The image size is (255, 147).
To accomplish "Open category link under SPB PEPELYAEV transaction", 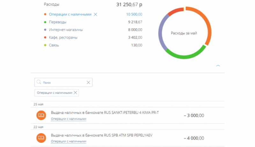I will (69, 141).
